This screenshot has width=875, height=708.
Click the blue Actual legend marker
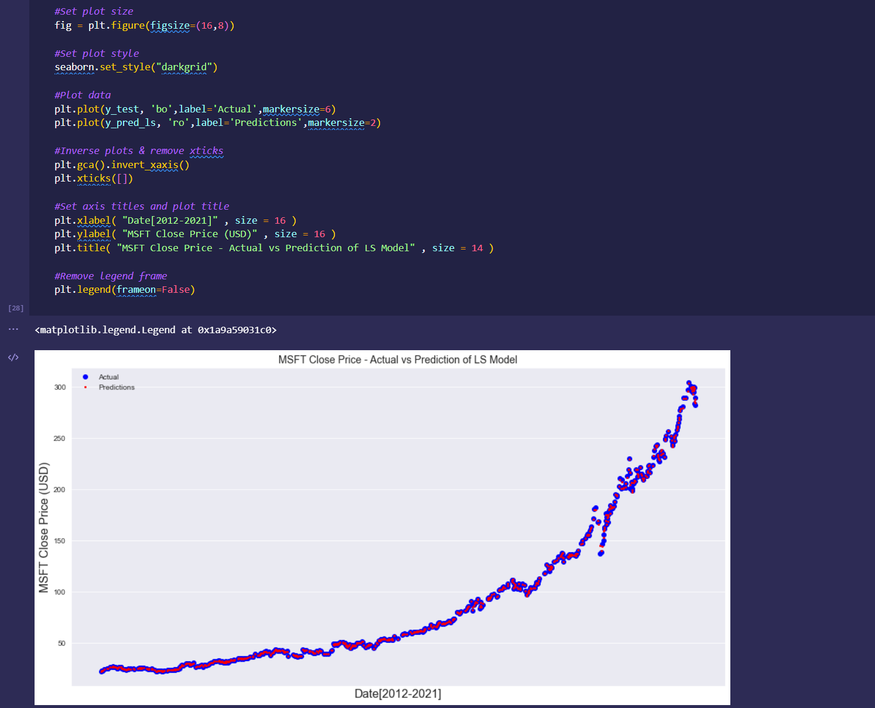click(x=86, y=377)
